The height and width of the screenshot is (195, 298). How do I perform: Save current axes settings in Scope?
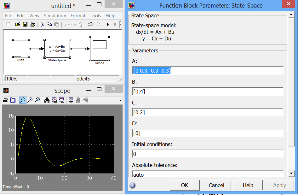tap(54, 100)
